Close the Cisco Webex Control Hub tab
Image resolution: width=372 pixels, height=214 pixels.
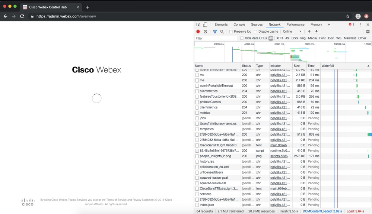78,7
